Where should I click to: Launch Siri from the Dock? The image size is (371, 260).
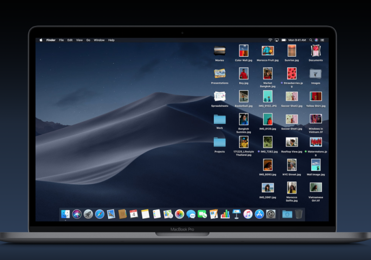coord(77,214)
